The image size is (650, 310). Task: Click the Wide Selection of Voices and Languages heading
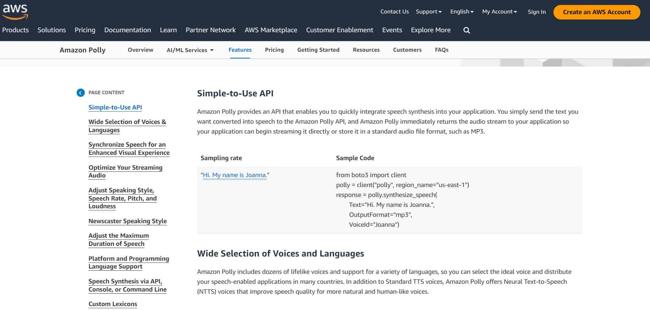coord(281,254)
